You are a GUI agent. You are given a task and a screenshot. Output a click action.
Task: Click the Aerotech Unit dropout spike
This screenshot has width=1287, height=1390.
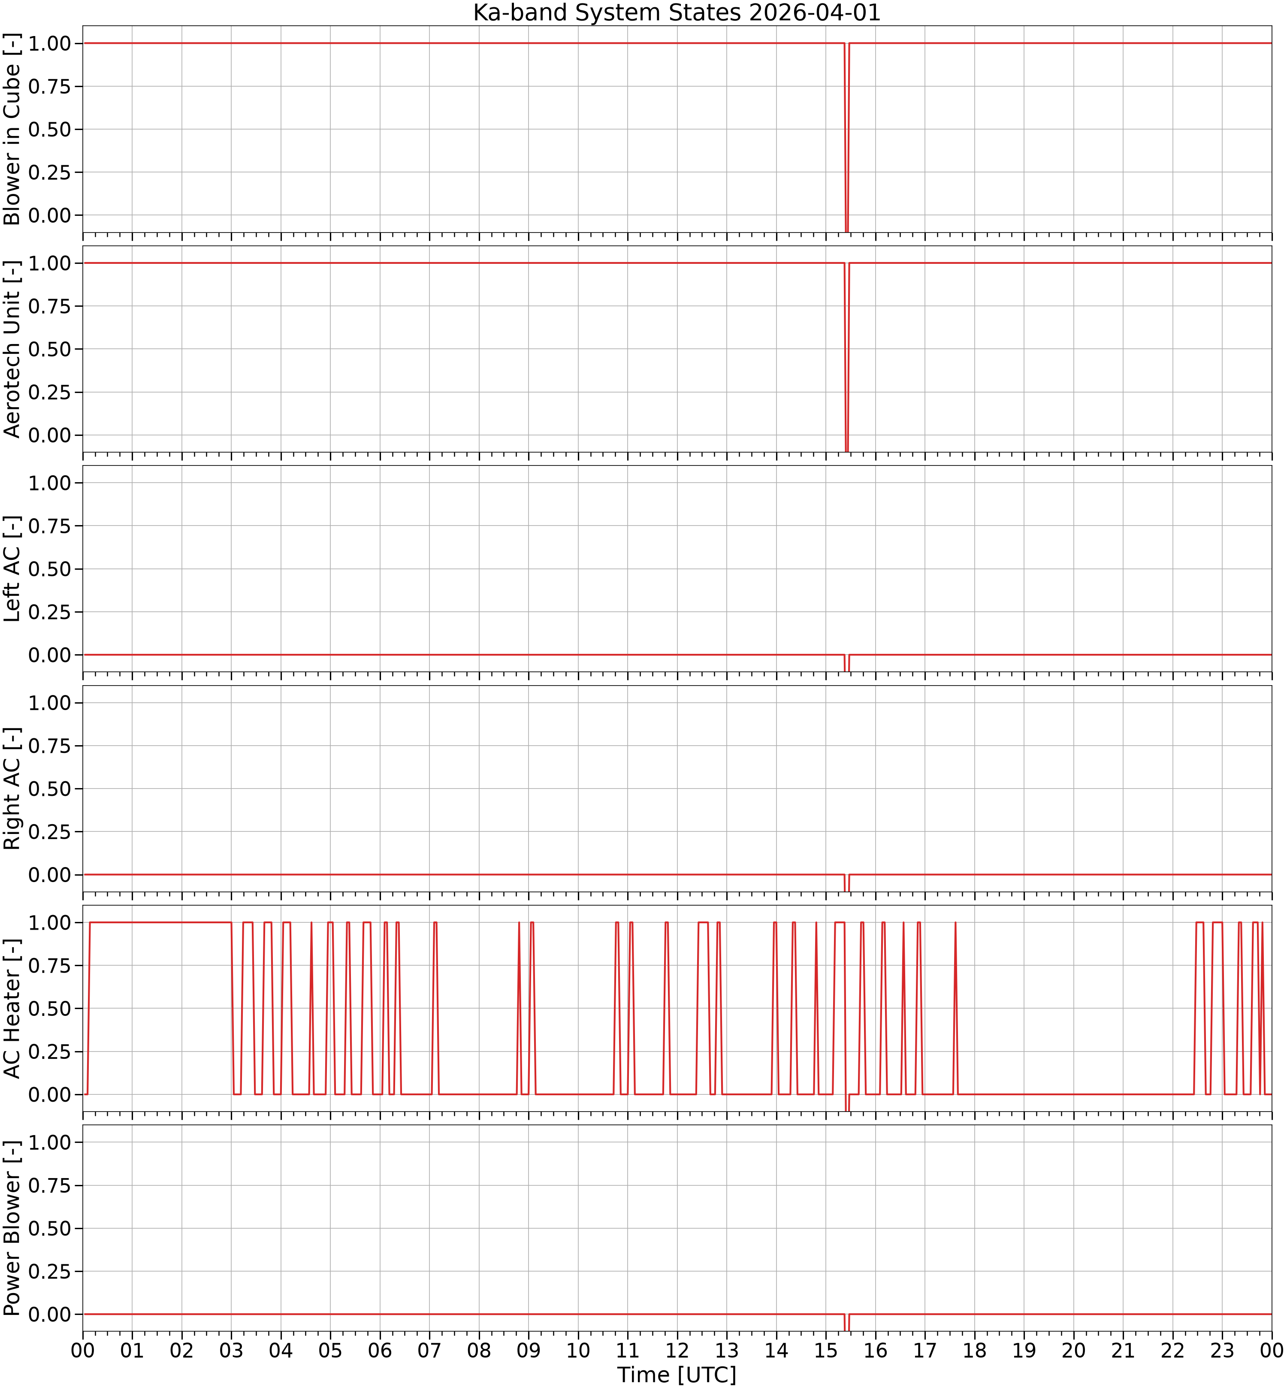pos(847,357)
